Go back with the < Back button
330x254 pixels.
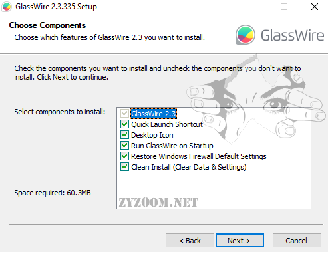[x=190, y=241]
